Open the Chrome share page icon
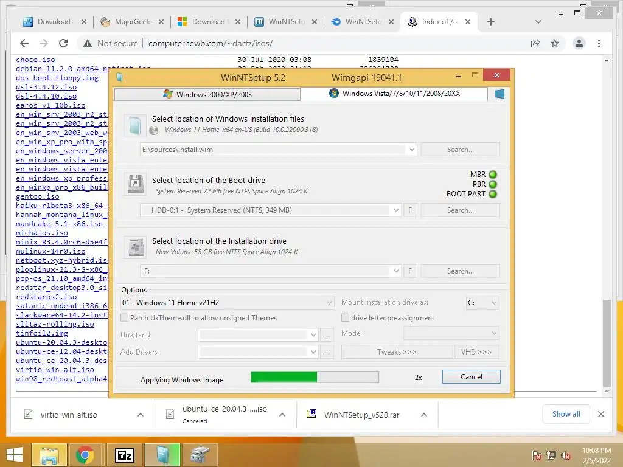 click(x=535, y=43)
